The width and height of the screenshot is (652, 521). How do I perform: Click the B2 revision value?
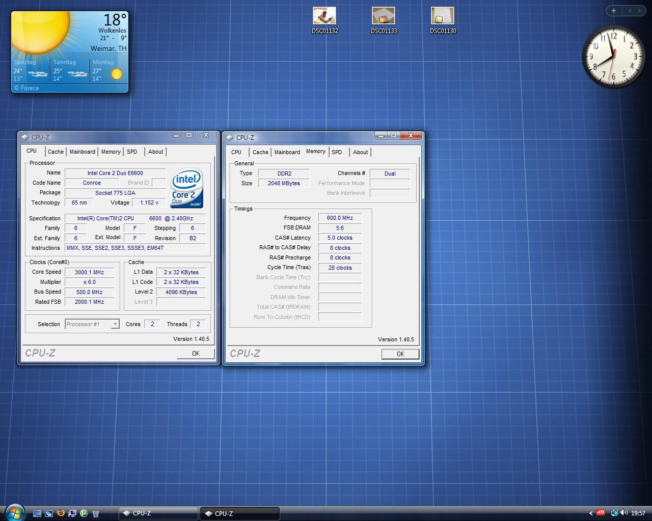[193, 238]
